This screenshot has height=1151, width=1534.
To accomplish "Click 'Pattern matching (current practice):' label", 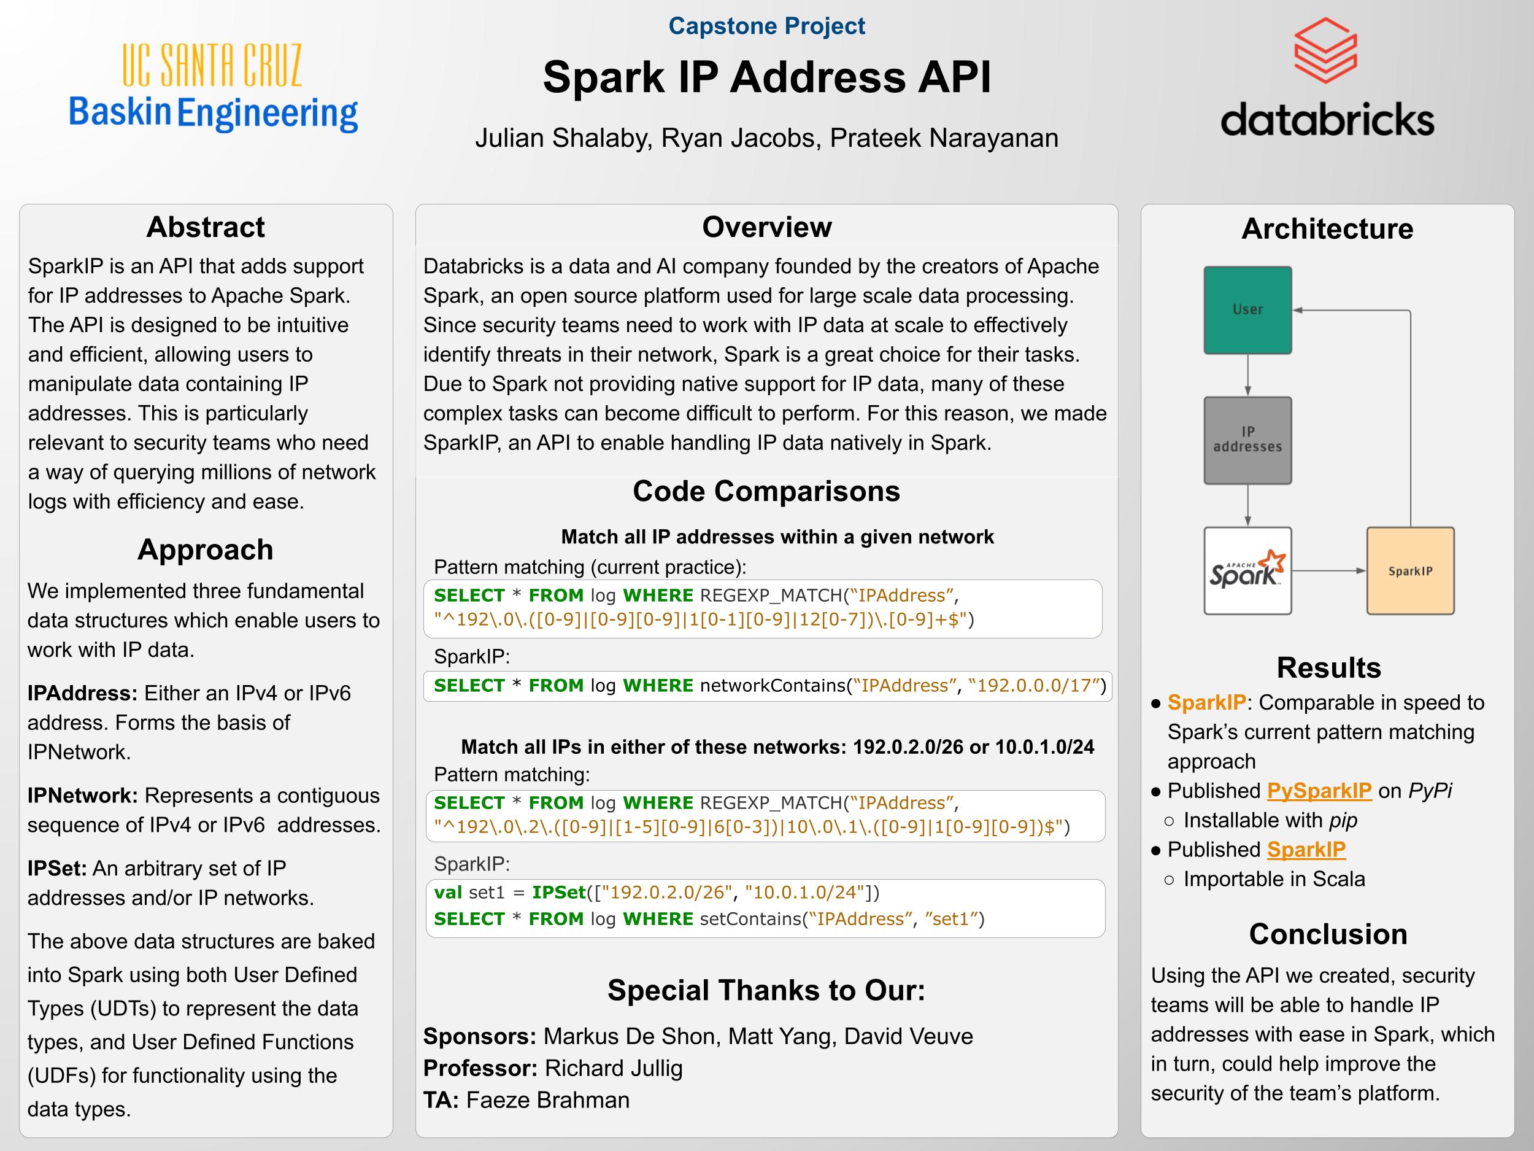I will coord(590,568).
